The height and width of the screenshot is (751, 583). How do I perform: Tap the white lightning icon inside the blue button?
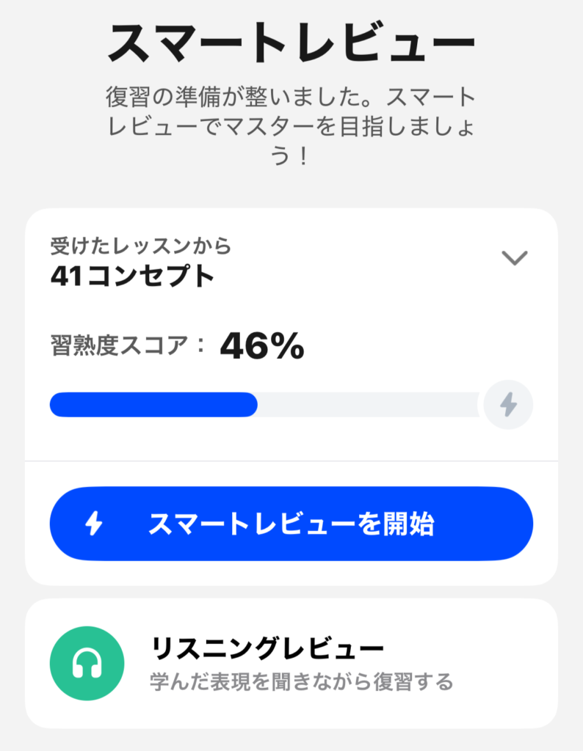click(94, 524)
